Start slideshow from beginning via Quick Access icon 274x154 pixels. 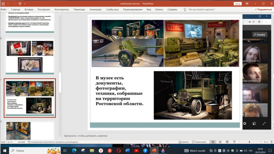pos(20,4)
